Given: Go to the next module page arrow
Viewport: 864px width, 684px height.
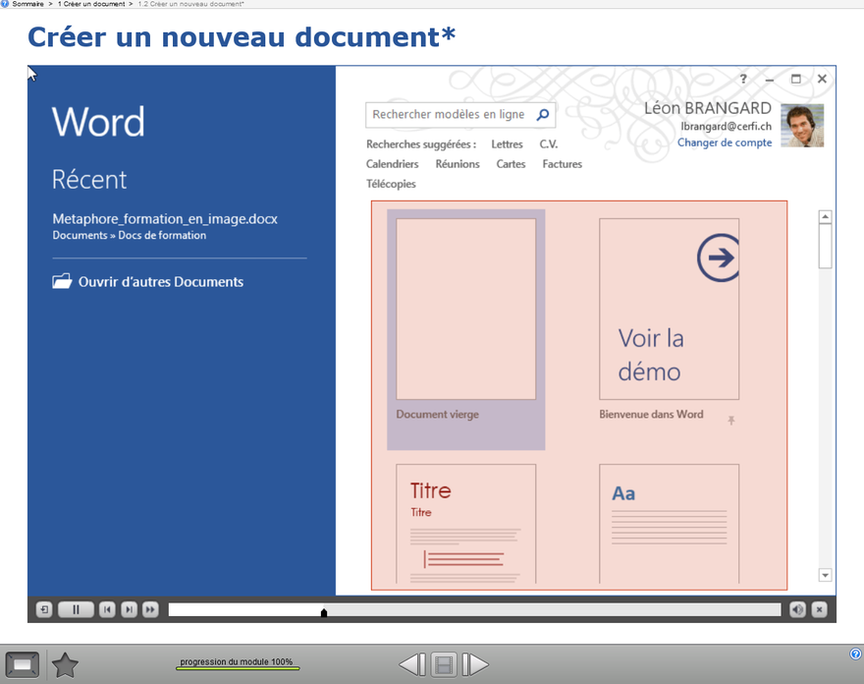Looking at the screenshot, I should tap(475, 665).
